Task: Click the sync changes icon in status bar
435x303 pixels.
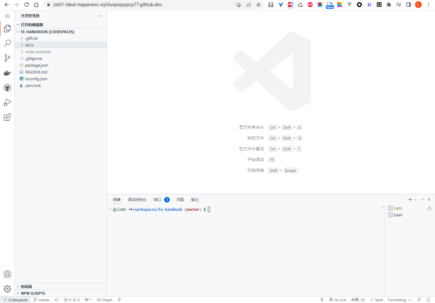Action: click(57, 300)
